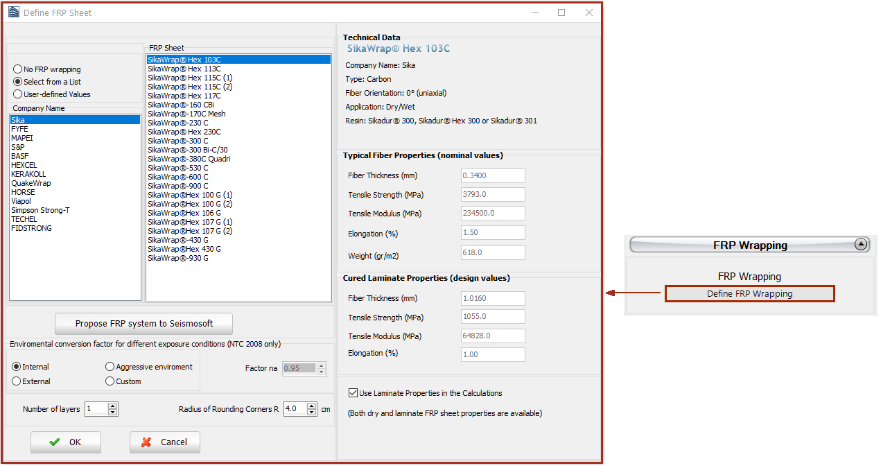Viewport: 890px width, 468px height.
Task: Select SikaWrap Hex 230C sheet
Action: coord(184,132)
